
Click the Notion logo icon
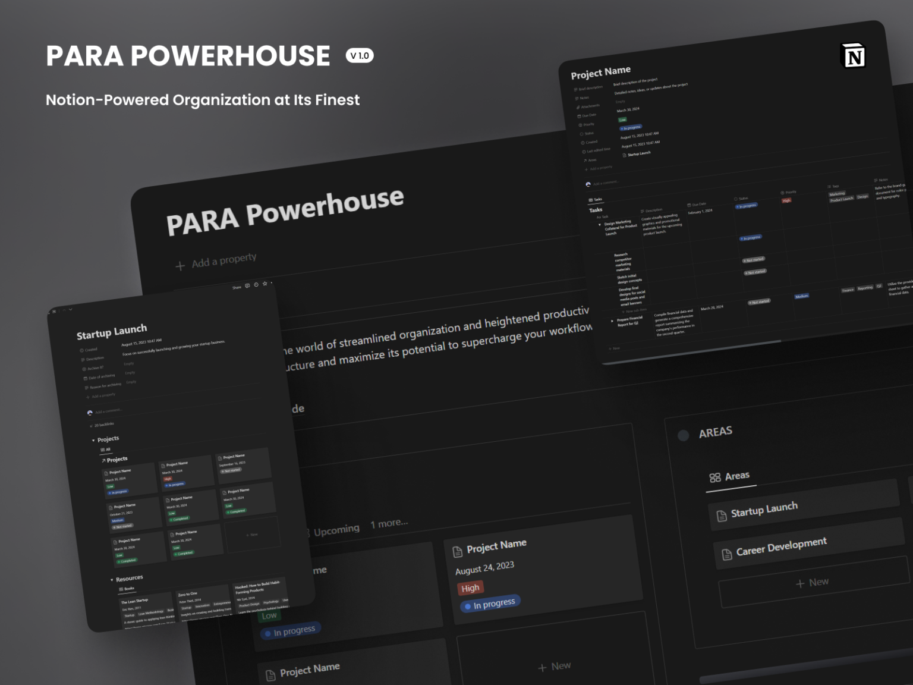click(854, 56)
